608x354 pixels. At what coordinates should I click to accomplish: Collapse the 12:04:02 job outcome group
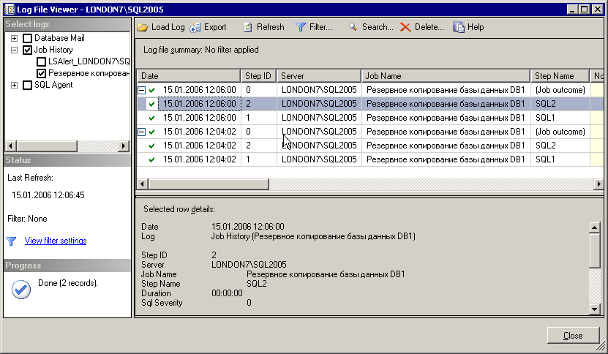142,132
